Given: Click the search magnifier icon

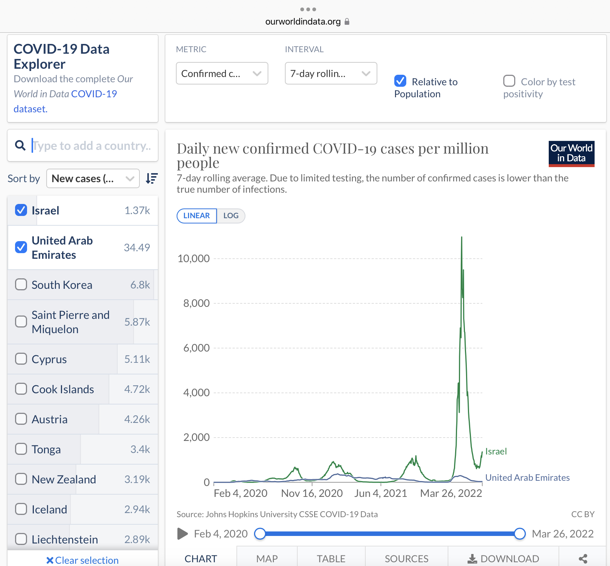Looking at the screenshot, I should click(x=20, y=145).
